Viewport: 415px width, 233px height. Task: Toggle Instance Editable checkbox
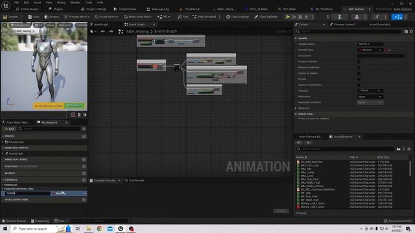coord(359,61)
